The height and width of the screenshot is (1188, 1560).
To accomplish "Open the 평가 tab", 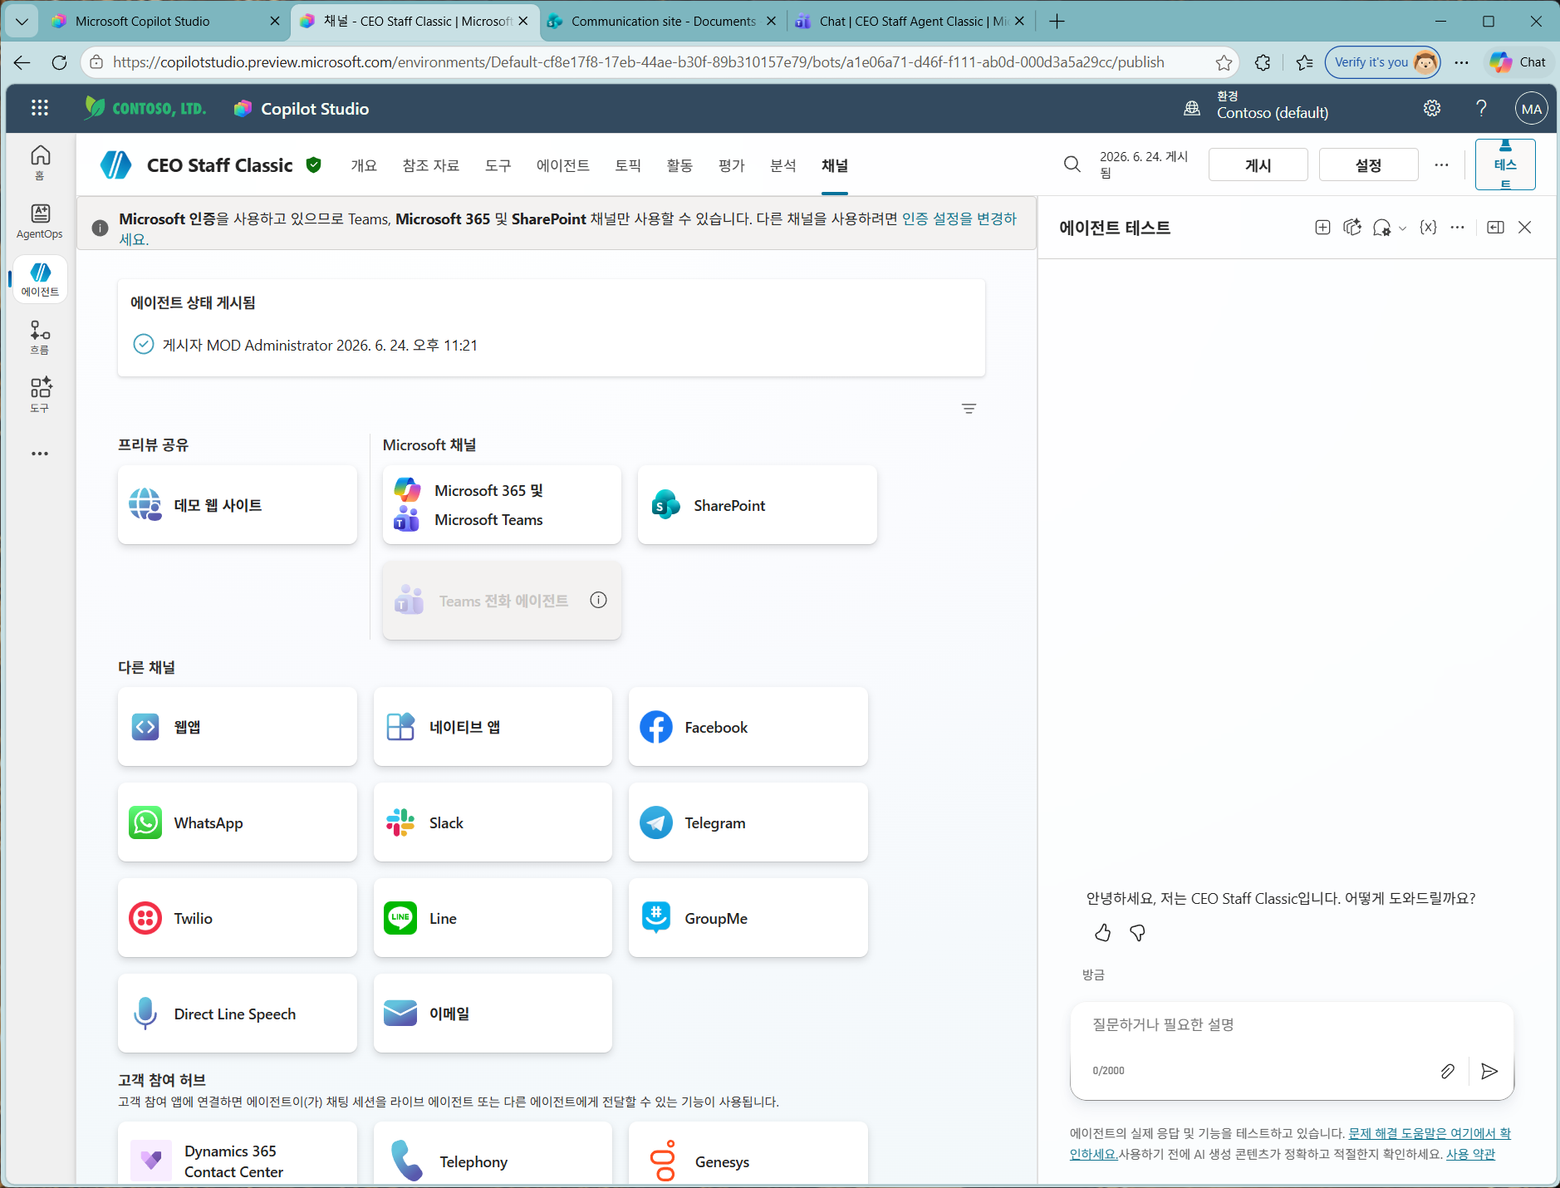I will tap(732, 165).
